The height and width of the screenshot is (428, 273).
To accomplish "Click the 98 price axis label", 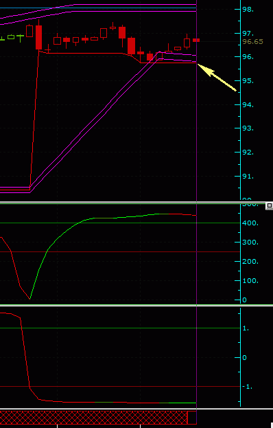I will click(x=248, y=10).
